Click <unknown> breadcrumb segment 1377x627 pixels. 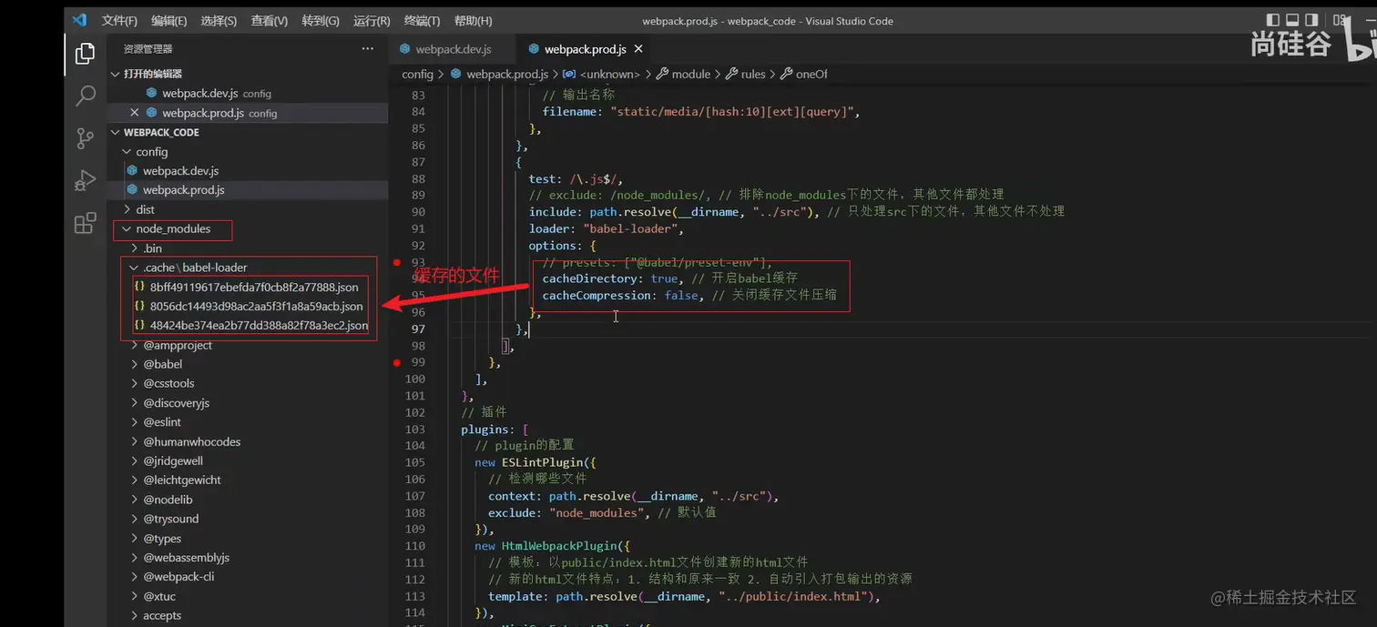[602, 75]
